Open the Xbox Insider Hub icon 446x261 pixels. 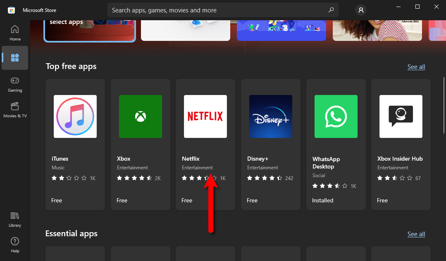[x=401, y=116]
